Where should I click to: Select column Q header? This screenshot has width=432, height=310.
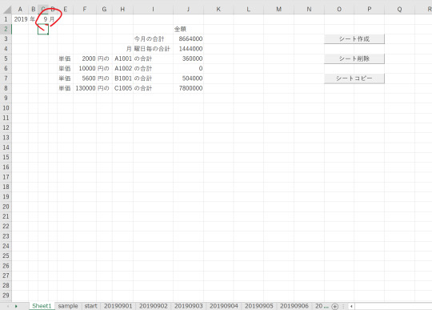(399, 10)
